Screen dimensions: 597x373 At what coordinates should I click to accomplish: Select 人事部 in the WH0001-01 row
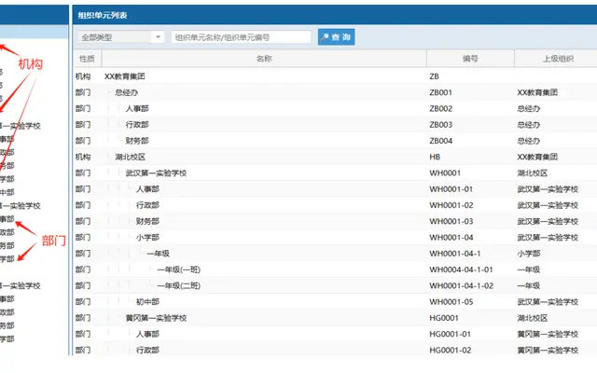point(147,188)
